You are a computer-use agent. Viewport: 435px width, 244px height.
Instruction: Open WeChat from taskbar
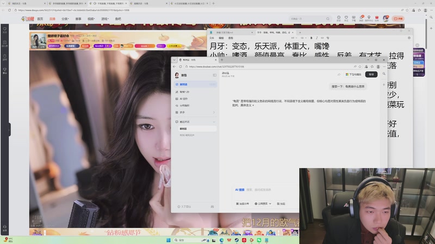(259, 240)
